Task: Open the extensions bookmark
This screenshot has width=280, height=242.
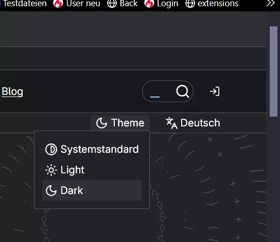Action: (x=212, y=4)
